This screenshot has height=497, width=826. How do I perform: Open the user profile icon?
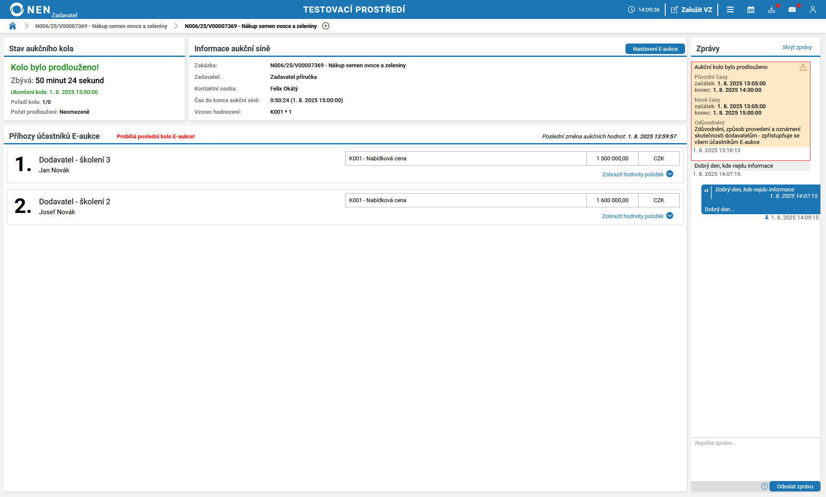(x=812, y=9)
